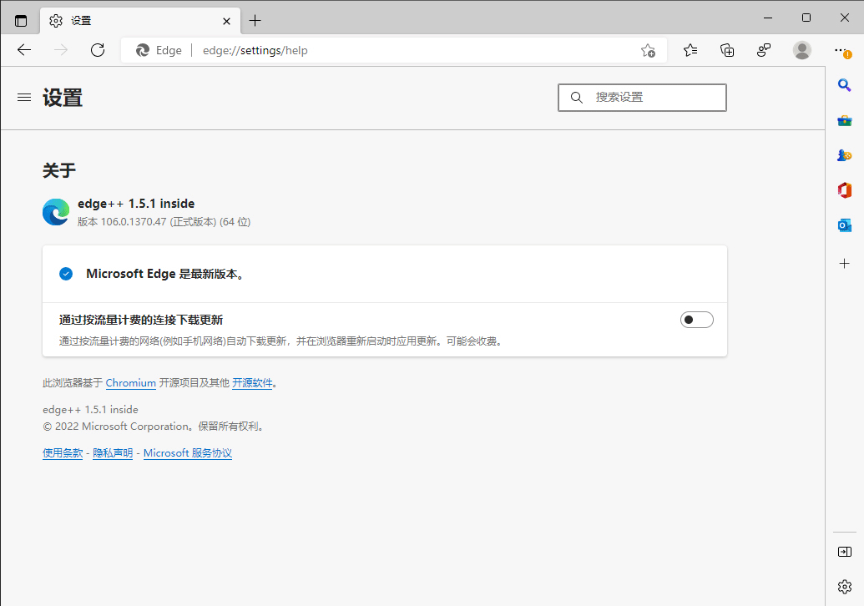Select the 设置 browser tab
This screenshot has width=864, height=606.
tap(140, 21)
